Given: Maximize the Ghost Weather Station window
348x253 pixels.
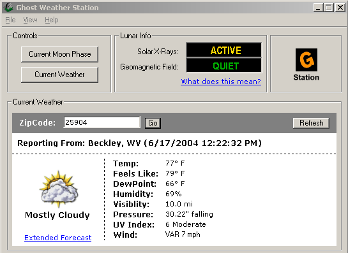Looking at the screenshot, I should (329, 8).
